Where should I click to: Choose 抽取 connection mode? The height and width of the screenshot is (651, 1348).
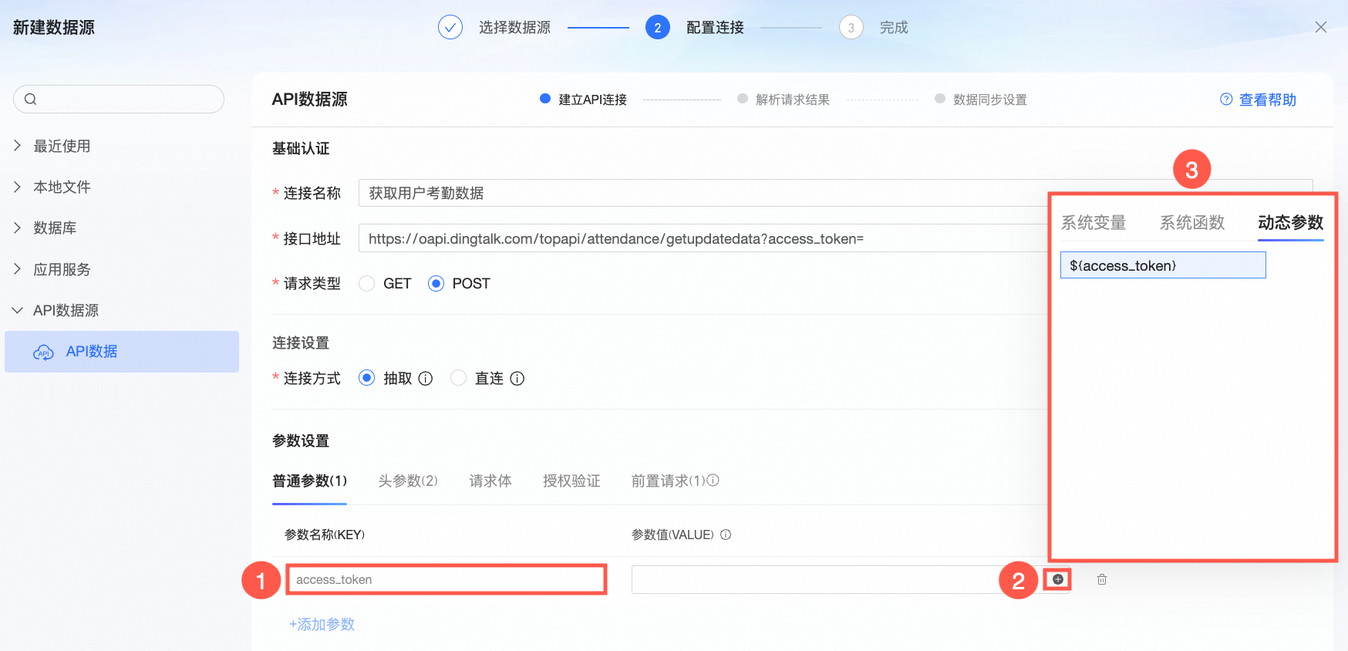pos(367,378)
